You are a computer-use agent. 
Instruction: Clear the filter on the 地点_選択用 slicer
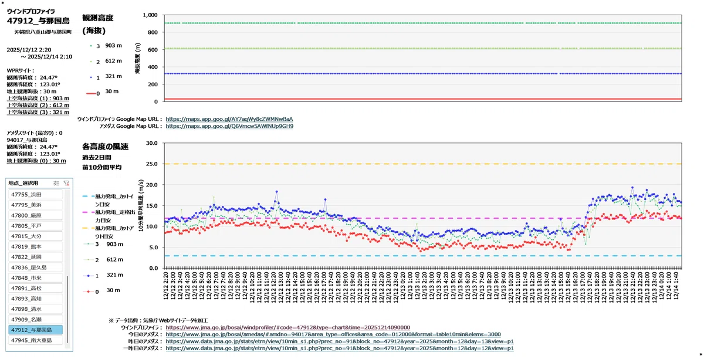[x=66, y=183]
